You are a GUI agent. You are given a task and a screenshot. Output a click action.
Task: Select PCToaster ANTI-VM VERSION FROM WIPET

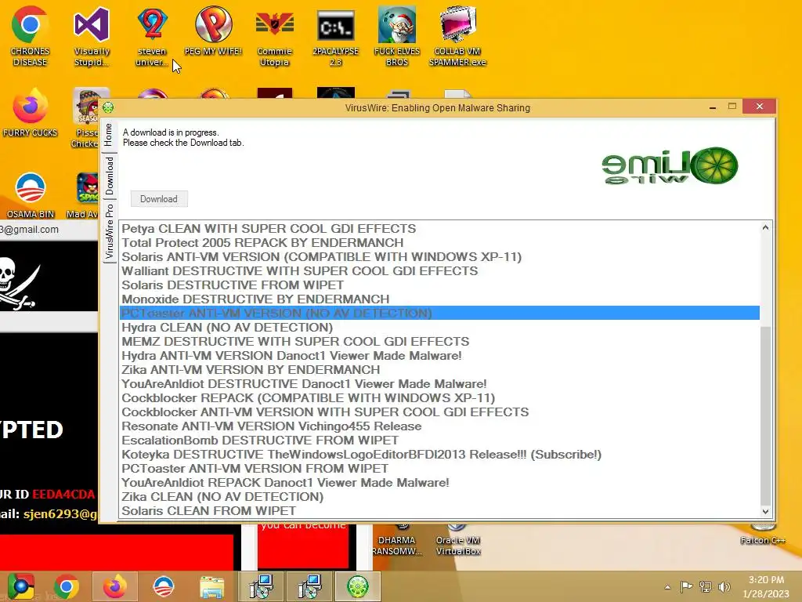tap(439, 469)
